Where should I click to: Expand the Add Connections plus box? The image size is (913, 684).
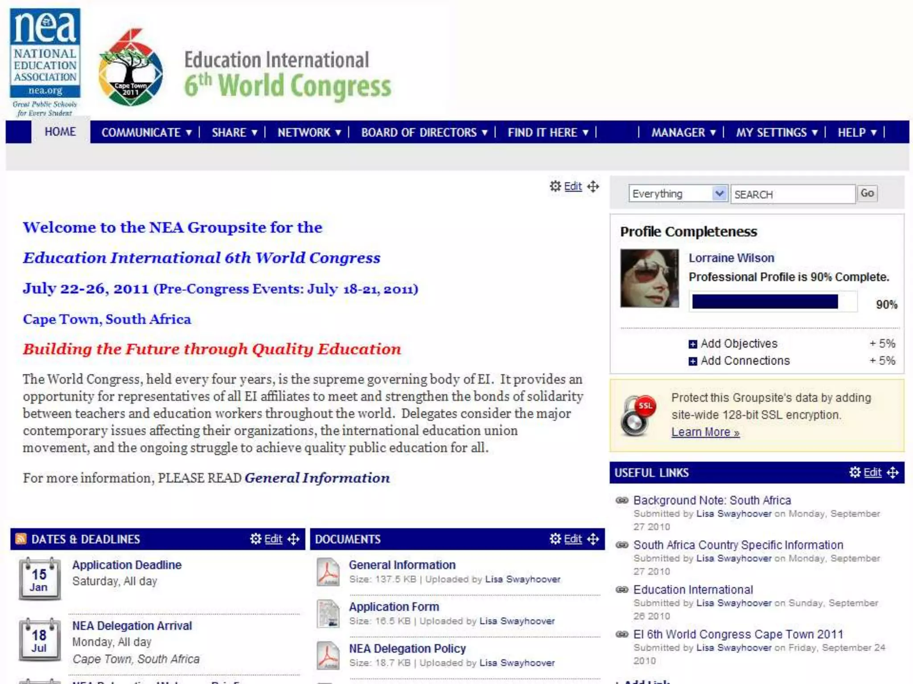click(693, 361)
